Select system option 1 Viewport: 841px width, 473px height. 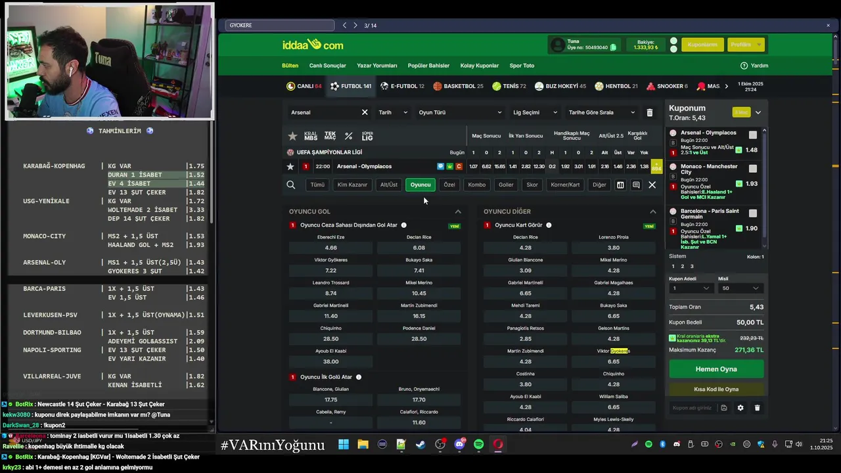click(673, 266)
